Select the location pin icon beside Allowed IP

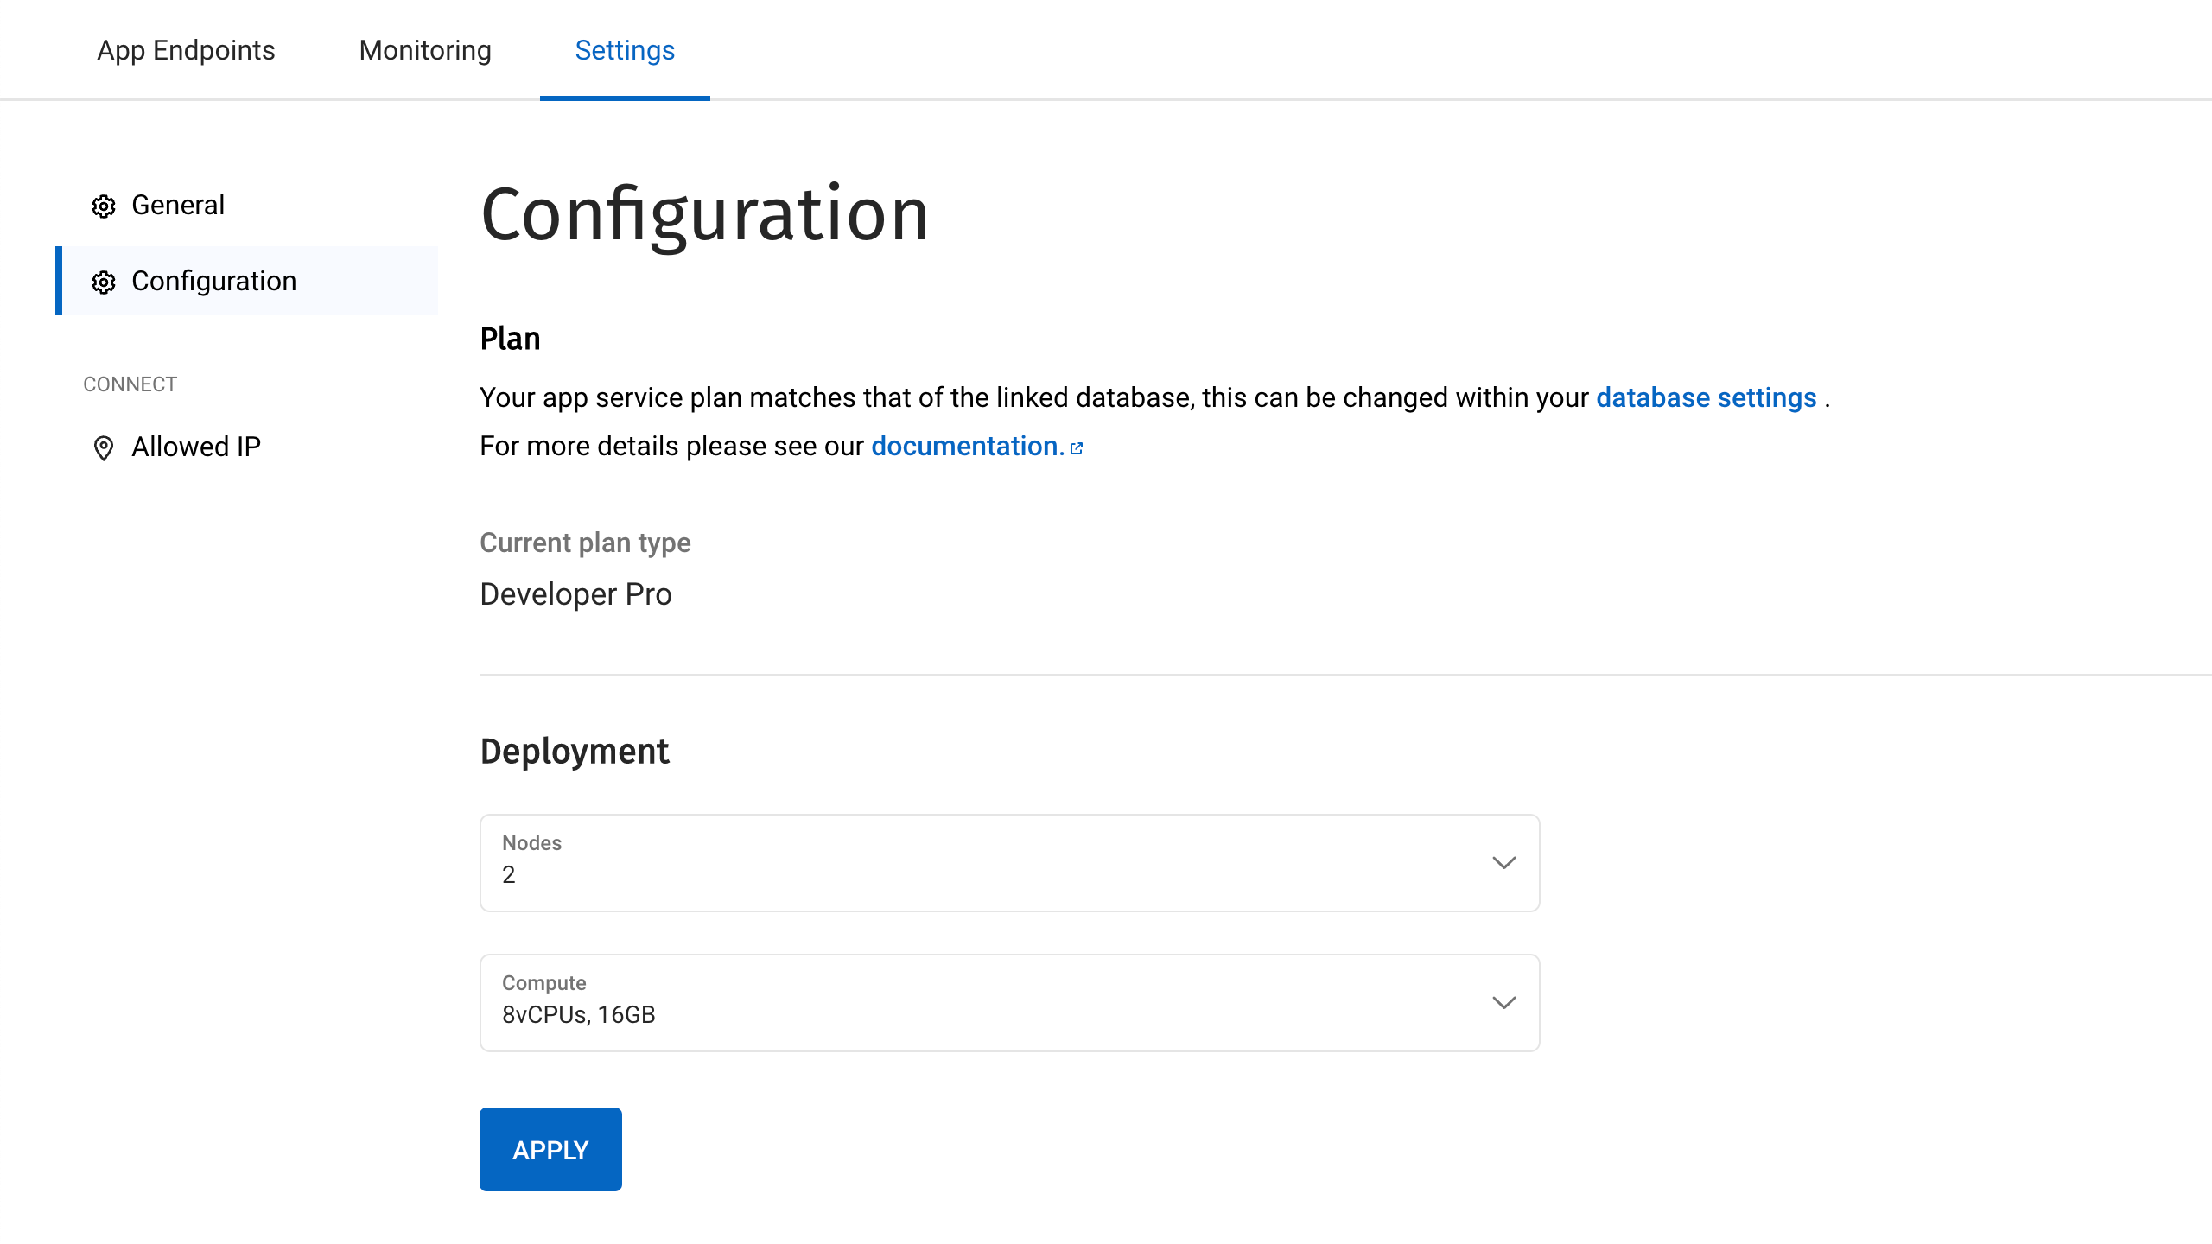pos(103,448)
